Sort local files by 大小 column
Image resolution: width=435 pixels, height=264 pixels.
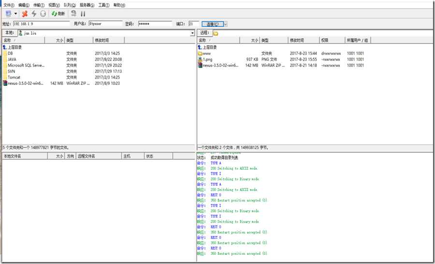tap(54, 41)
